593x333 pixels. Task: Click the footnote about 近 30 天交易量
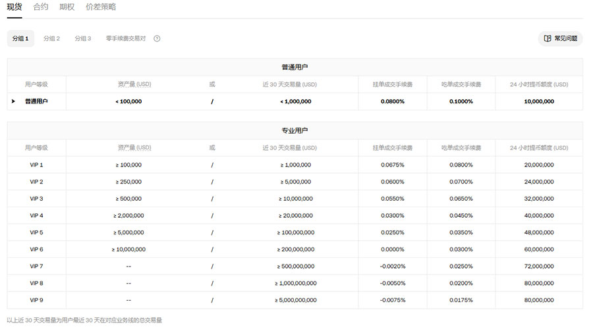[x=84, y=320]
